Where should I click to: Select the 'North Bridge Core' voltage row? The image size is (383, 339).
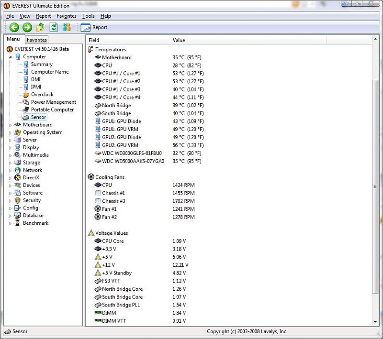click(140, 289)
